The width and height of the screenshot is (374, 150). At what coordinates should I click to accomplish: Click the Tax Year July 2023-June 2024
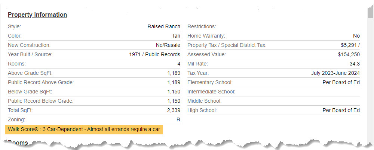(x=335, y=73)
